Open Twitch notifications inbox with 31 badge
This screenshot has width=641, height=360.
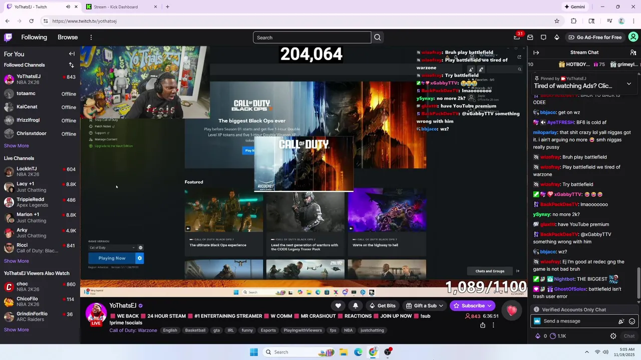[x=517, y=37]
